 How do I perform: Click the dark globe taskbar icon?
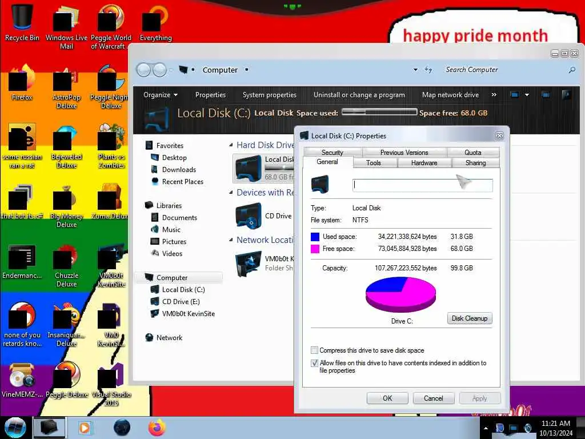[x=122, y=428]
